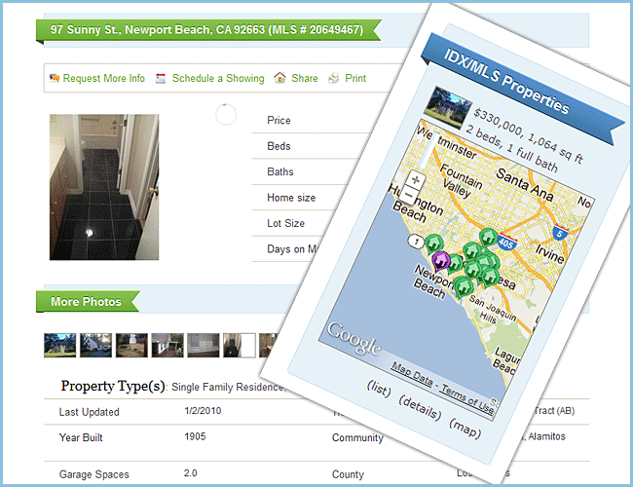The width and height of the screenshot is (633, 487).
Task: Click the Garage Spaces value 2.0
Action: (x=191, y=472)
